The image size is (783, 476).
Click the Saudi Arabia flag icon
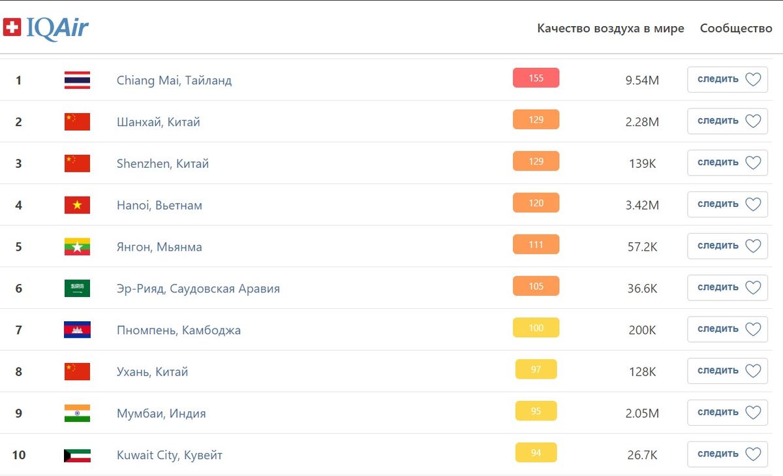tap(77, 289)
